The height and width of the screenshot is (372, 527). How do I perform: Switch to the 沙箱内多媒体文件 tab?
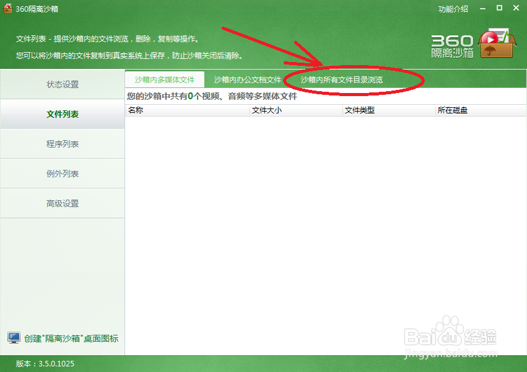point(165,80)
